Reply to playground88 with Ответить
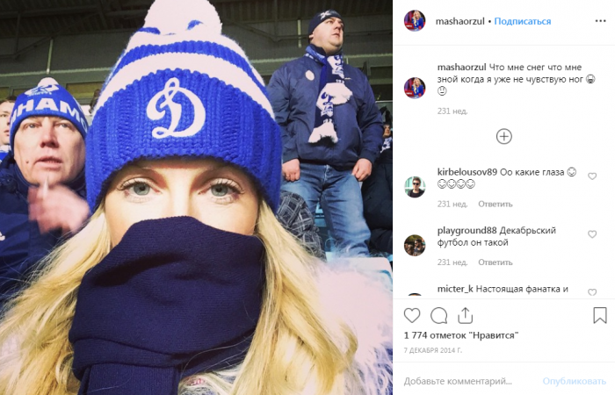The height and width of the screenshot is (395, 615). point(495,262)
